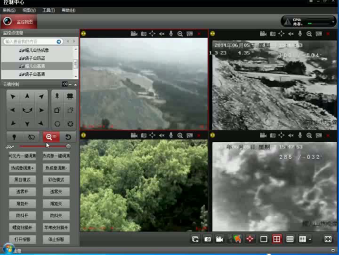Image resolution: width=339 pixels, height=255 pixels.
Task: Toggle mute speaker in bottom-left video pane
Action: 161,136
